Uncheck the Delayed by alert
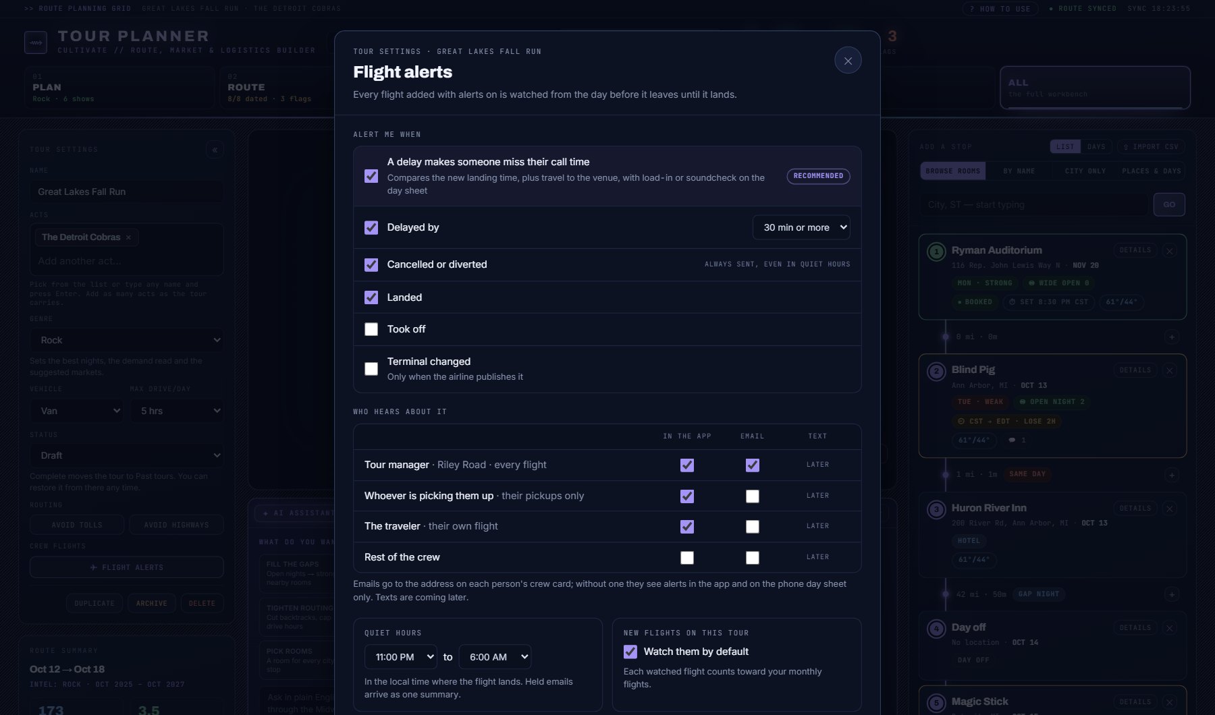This screenshot has width=1215, height=715. (371, 228)
